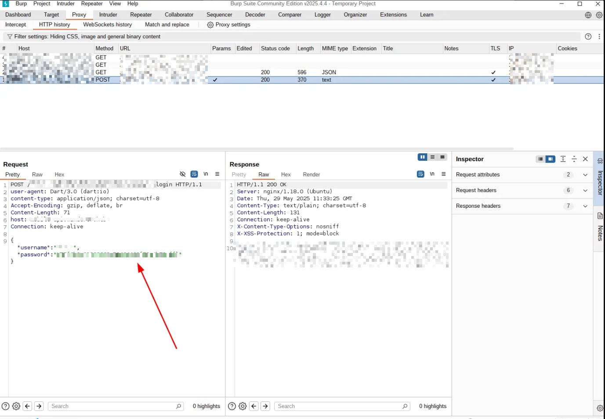Sort history by Method column

click(x=105, y=49)
